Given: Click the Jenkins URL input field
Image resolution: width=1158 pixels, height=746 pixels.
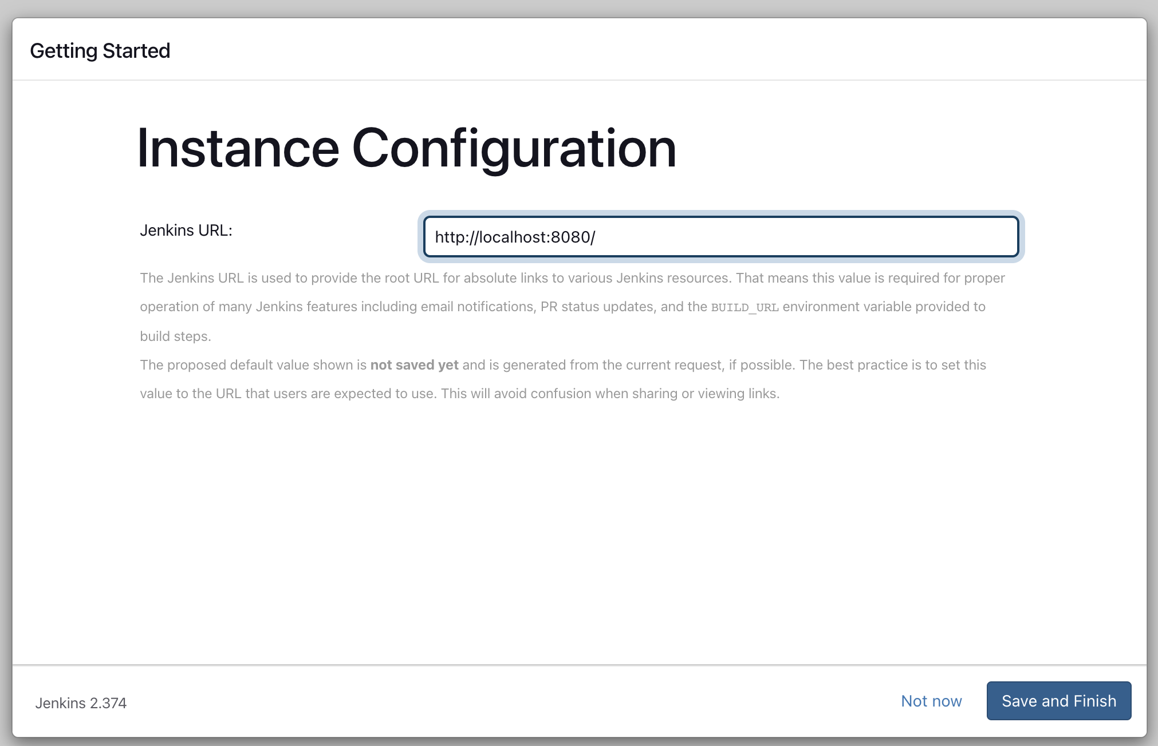Looking at the screenshot, I should coord(721,237).
